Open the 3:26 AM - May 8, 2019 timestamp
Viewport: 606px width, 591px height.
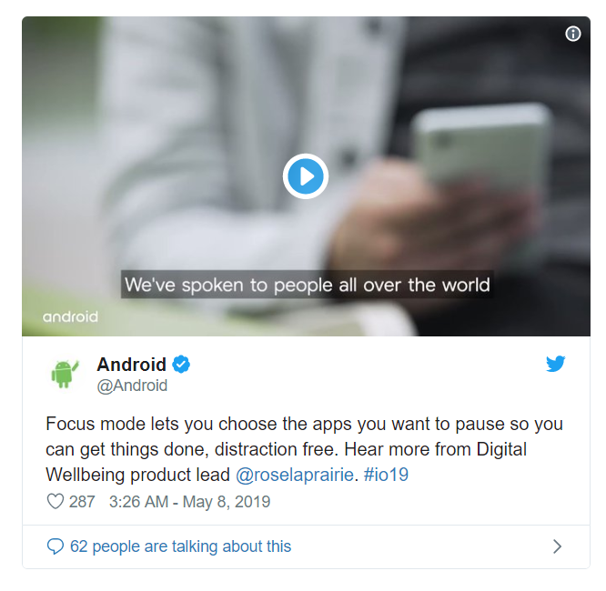click(189, 502)
